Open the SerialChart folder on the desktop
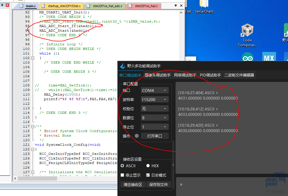Viewport: 288px width, 196px height. click(204, 7)
